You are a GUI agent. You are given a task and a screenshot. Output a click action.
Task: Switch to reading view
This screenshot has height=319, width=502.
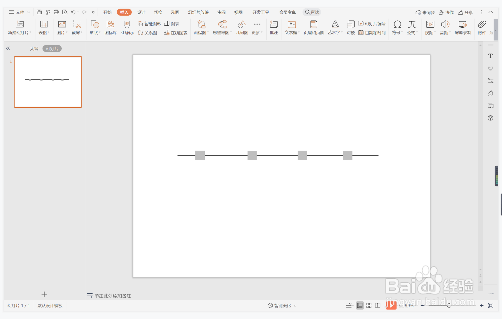click(378, 305)
